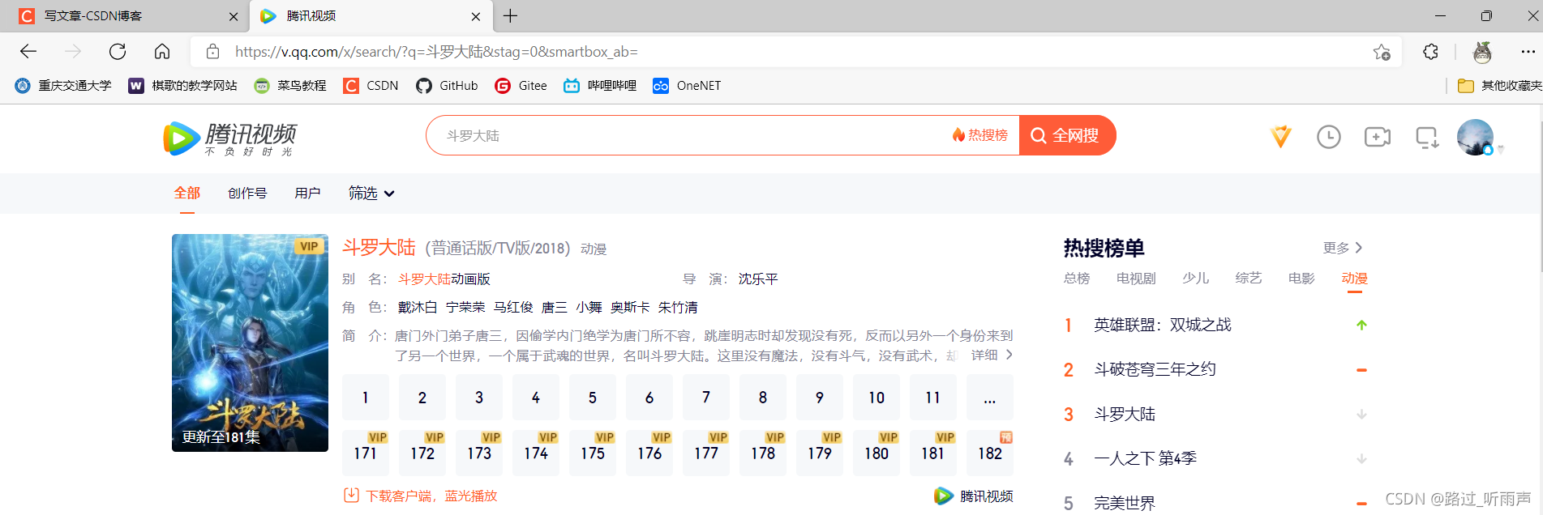Open character 戴沐白 link

(x=418, y=308)
